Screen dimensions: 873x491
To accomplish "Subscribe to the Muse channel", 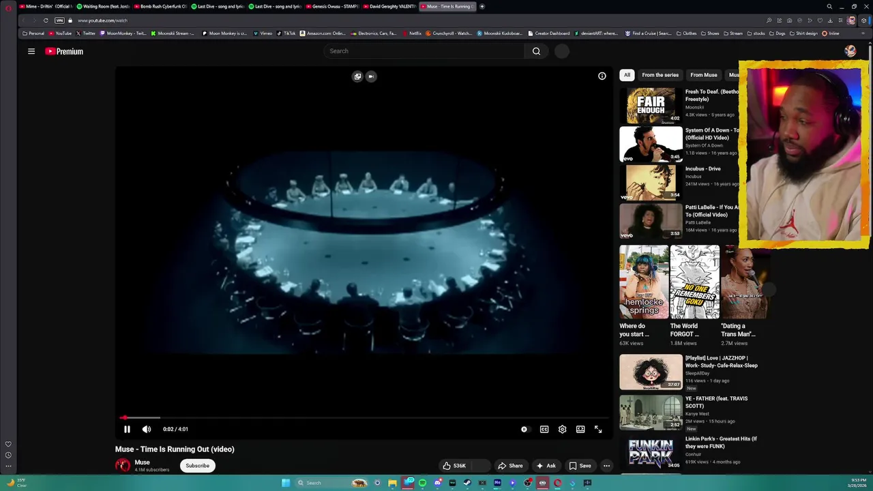I will pos(198,466).
